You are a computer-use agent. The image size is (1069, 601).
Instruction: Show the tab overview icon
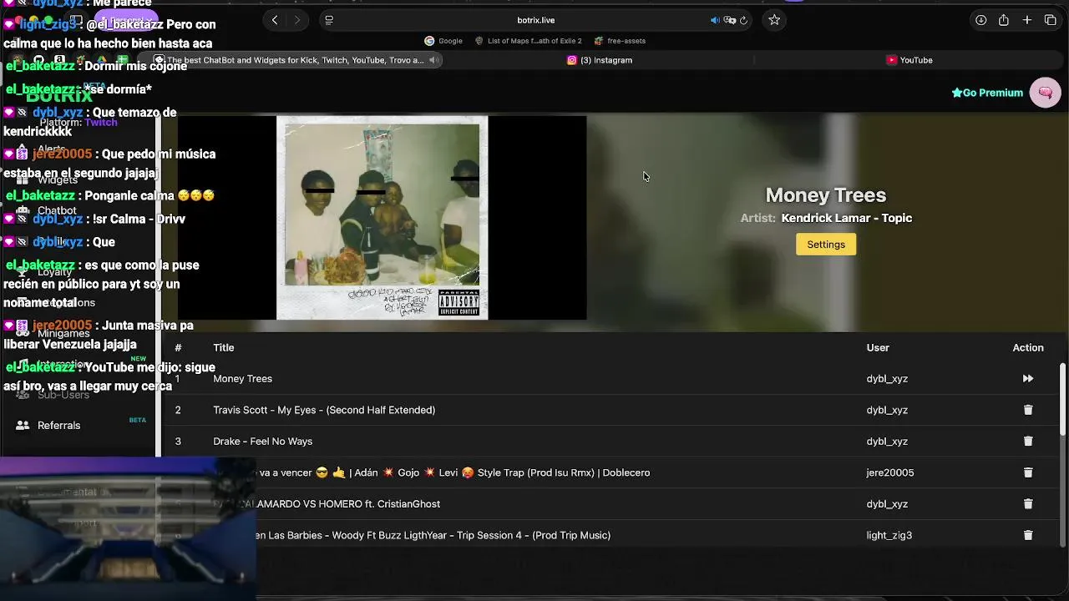(x=1051, y=20)
